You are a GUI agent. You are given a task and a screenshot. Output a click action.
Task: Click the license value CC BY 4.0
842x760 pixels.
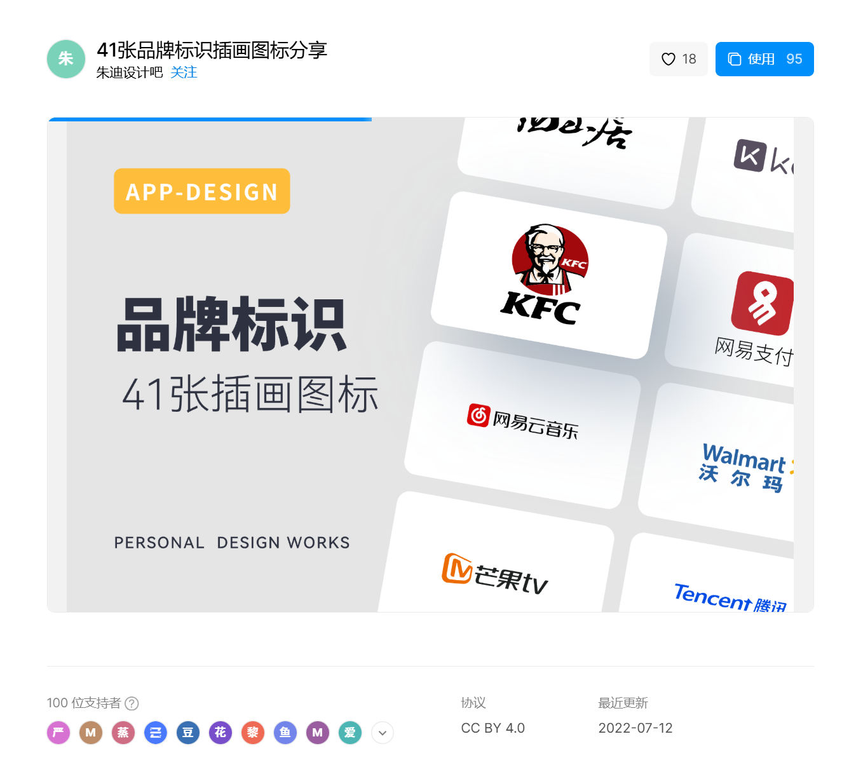493,728
